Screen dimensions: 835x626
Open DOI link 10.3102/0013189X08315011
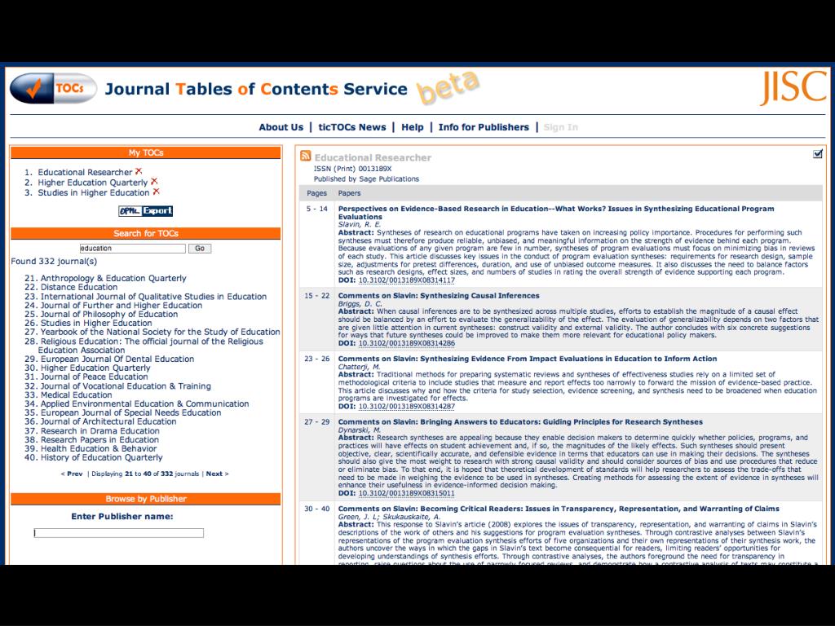(x=406, y=493)
